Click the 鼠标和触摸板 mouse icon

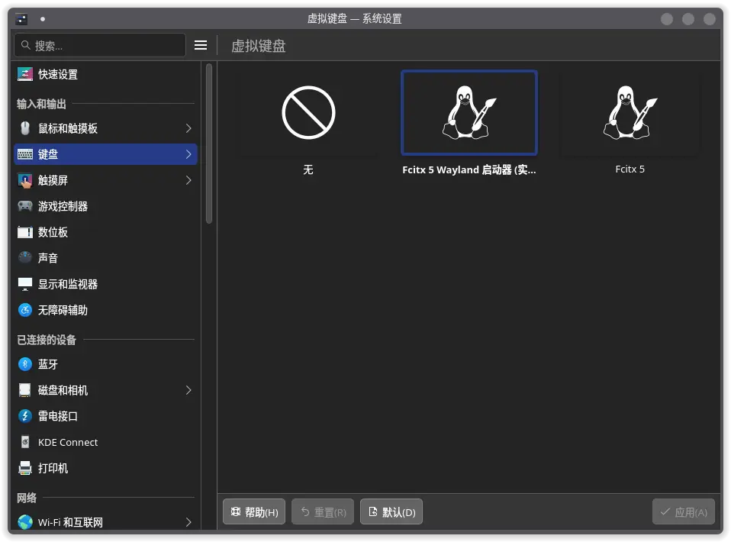click(x=25, y=128)
